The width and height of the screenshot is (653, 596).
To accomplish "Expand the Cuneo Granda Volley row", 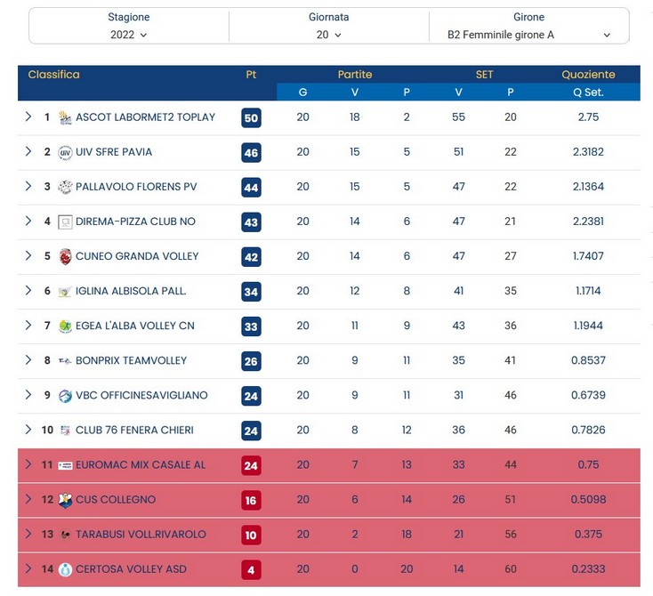I will point(28,255).
